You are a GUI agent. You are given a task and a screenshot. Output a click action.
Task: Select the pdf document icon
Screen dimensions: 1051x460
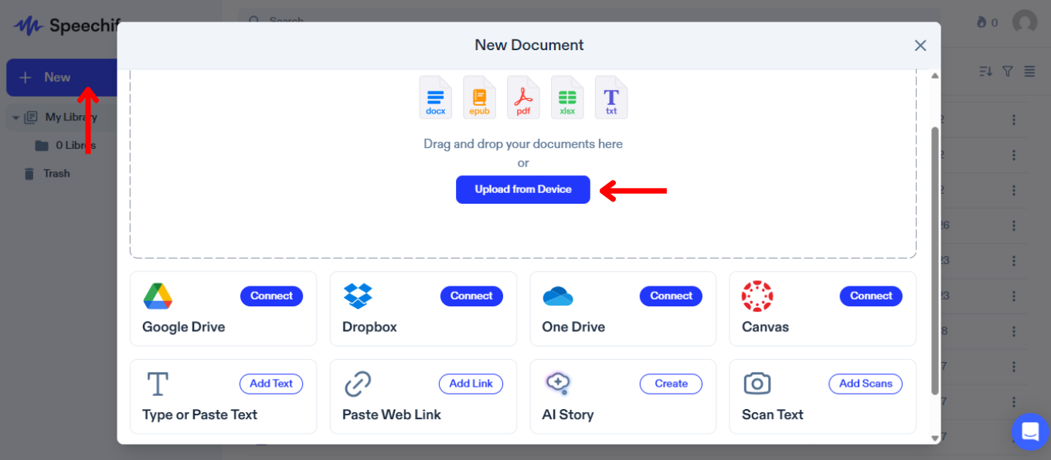point(523,96)
